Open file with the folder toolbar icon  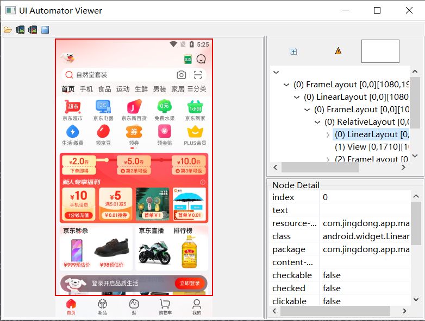8,29
